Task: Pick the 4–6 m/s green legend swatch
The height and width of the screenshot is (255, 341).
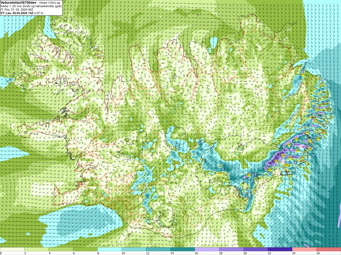Action: pos(61,249)
